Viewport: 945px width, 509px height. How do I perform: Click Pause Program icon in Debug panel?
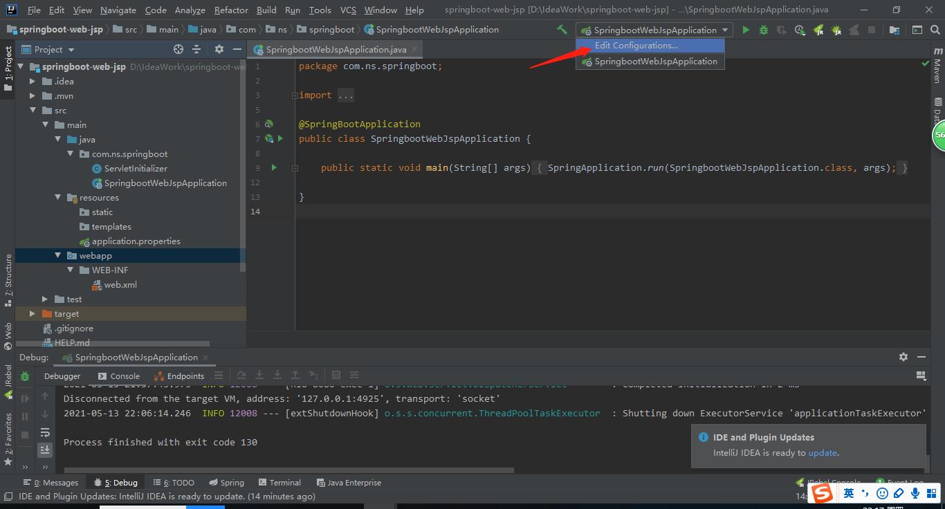[25, 416]
